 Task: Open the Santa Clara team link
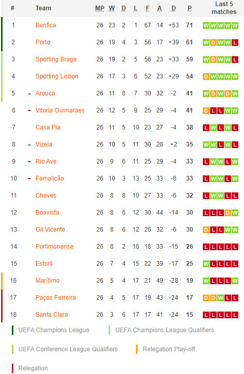(51, 314)
